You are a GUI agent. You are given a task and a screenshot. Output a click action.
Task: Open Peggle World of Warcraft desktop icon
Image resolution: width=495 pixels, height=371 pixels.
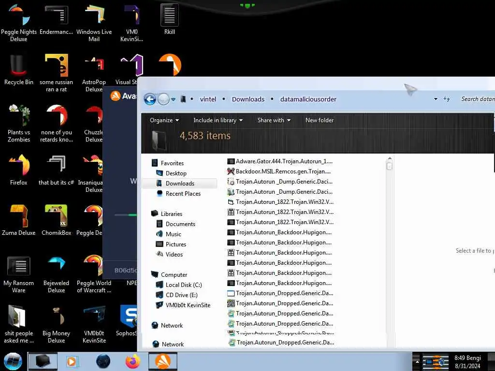tap(94, 273)
